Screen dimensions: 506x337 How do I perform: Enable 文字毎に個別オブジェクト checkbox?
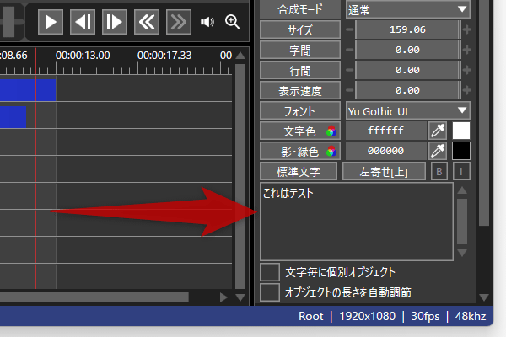pyautogui.click(x=270, y=272)
